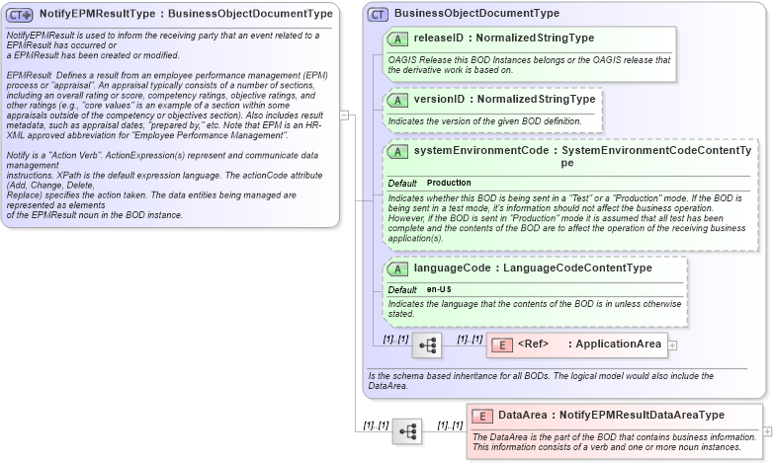Select DataArea : NotifyEPMResultDataAreaType label
The width and height of the screenshot is (773, 463).
pos(611,416)
